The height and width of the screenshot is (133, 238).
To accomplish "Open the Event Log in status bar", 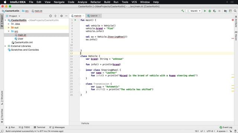I will 226,127.
